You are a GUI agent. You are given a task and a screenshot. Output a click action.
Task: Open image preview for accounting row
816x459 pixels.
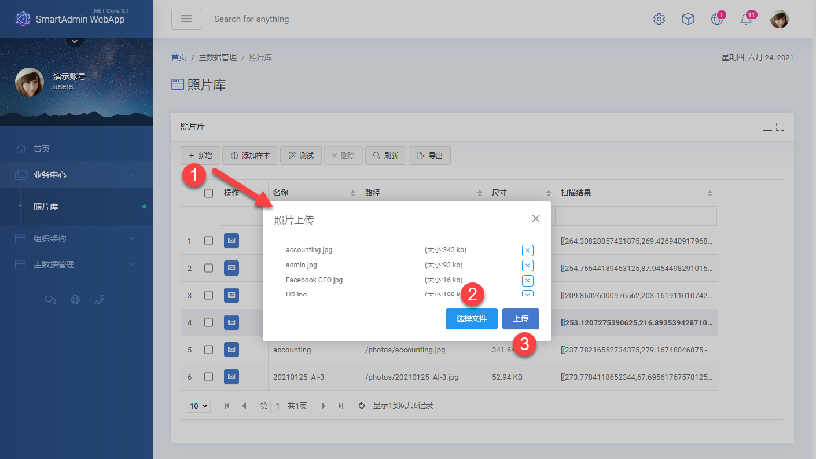click(x=231, y=350)
